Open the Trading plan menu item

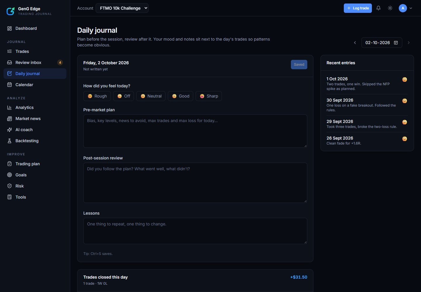click(x=35, y=164)
